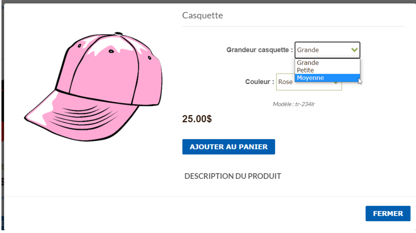Click the horizontal divider under the Casquette title
Image resolution: width=416 pixels, height=233 pixels.
(293, 27)
